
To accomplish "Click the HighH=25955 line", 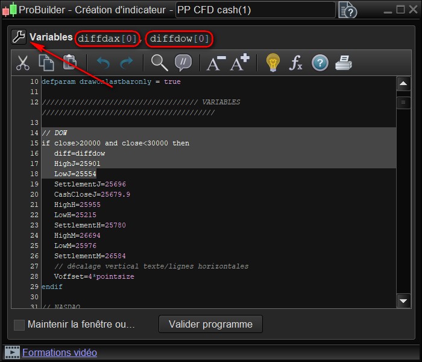I will [x=77, y=205].
